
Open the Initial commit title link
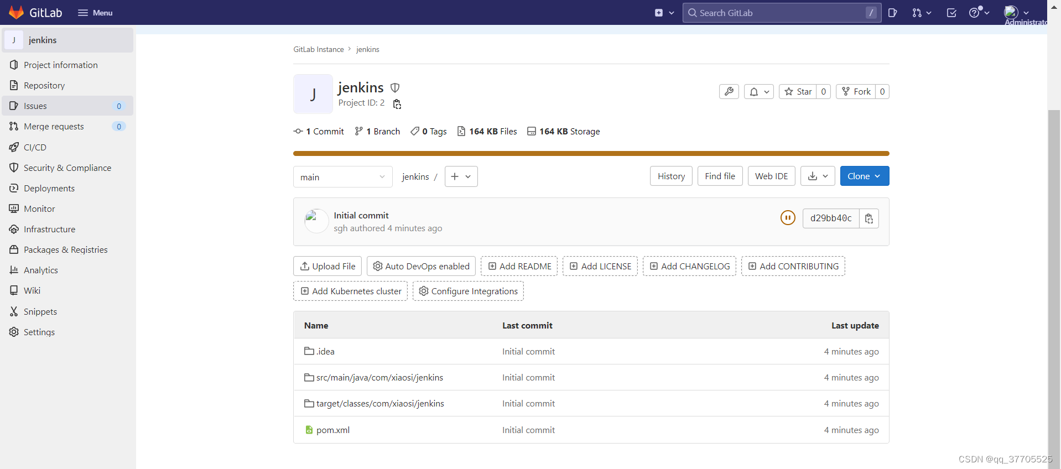[x=361, y=215]
